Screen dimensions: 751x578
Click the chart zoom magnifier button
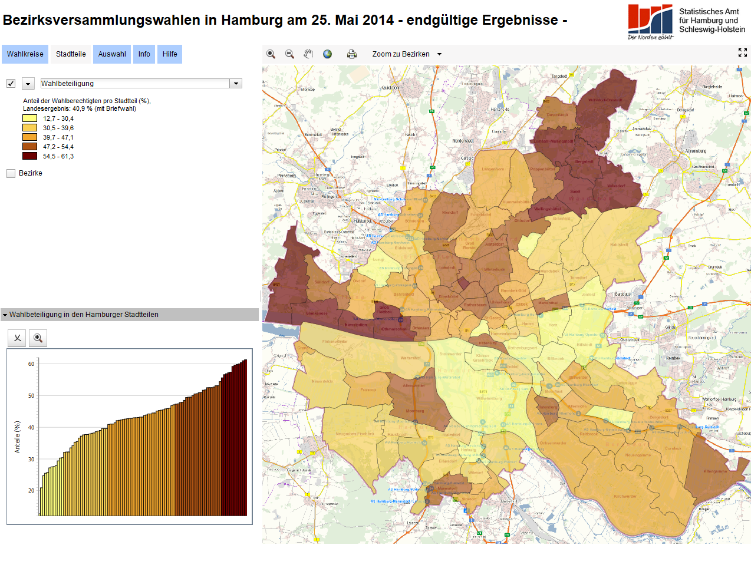tap(38, 338)
